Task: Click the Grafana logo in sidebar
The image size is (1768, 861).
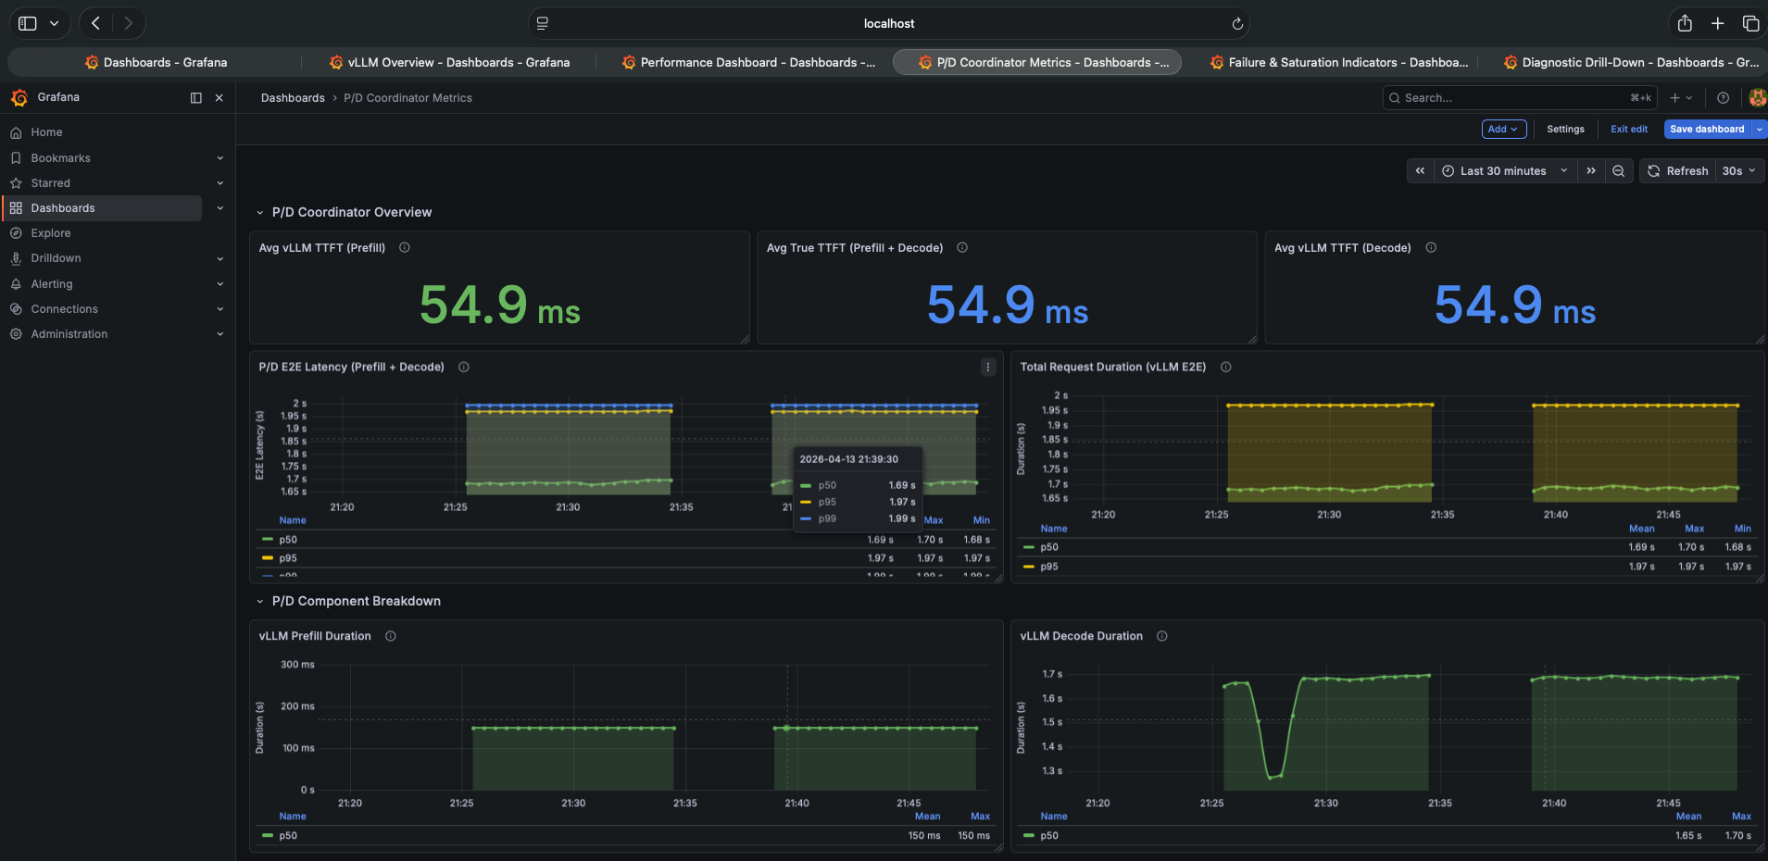Action: (19, 97)
